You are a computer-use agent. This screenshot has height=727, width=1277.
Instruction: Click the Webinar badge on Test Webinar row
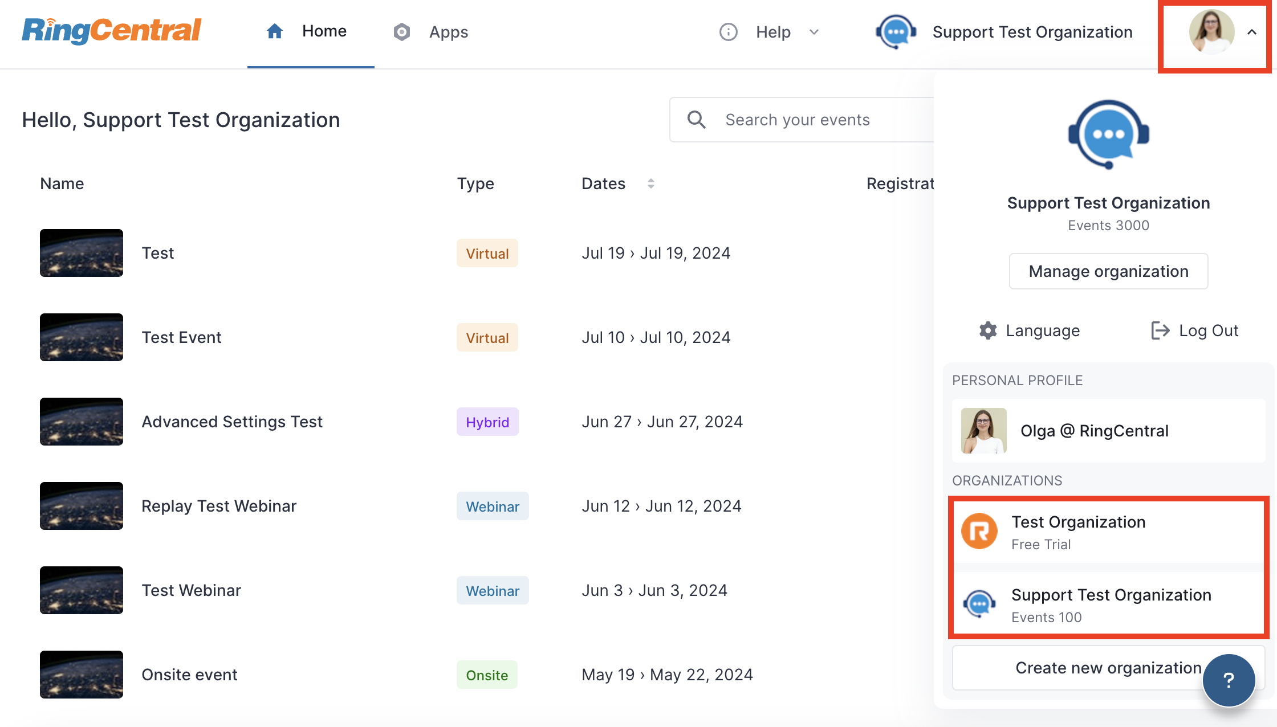[x=493, y=590]
